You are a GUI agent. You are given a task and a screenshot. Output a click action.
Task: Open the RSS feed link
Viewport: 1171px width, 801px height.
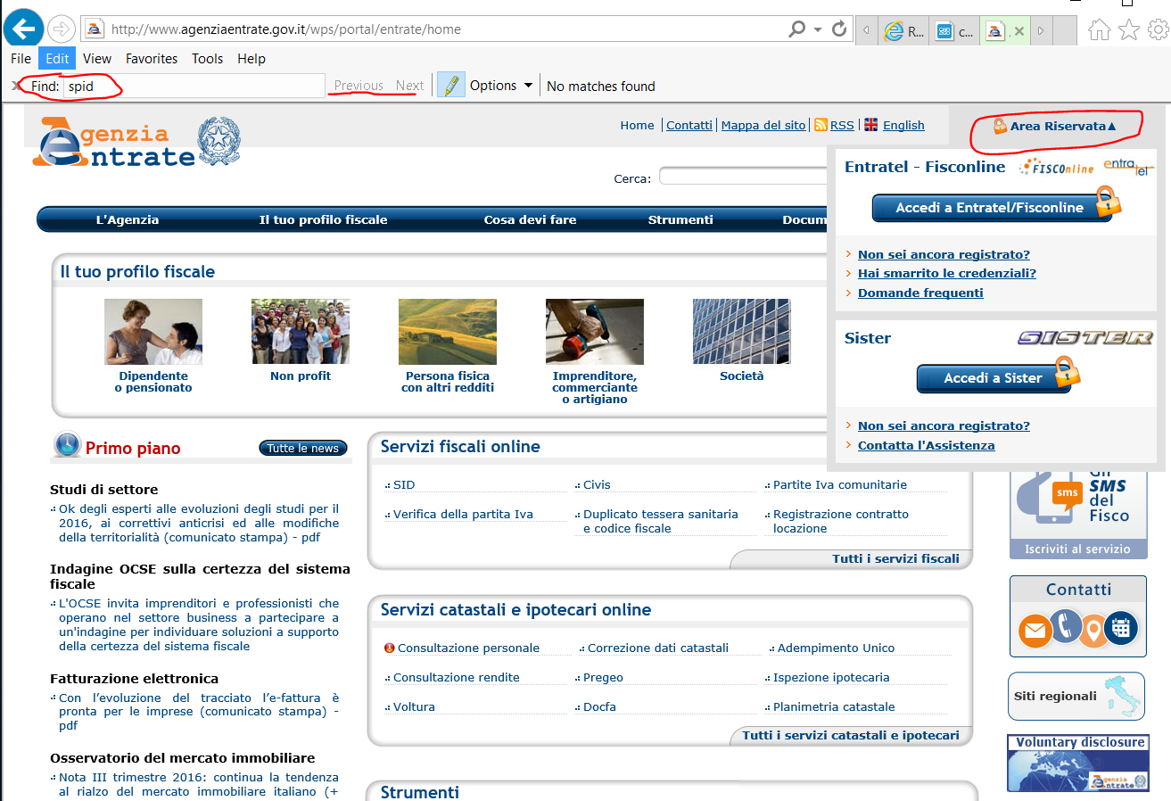[841, 126]
